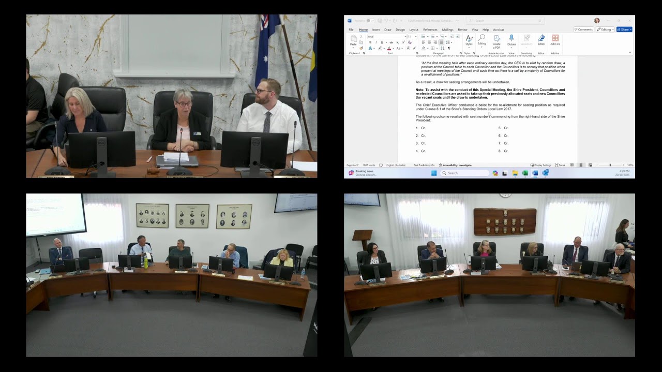Open Excel from the taskbar
Screen dimensions: 662x372
[x=525, y=173]
